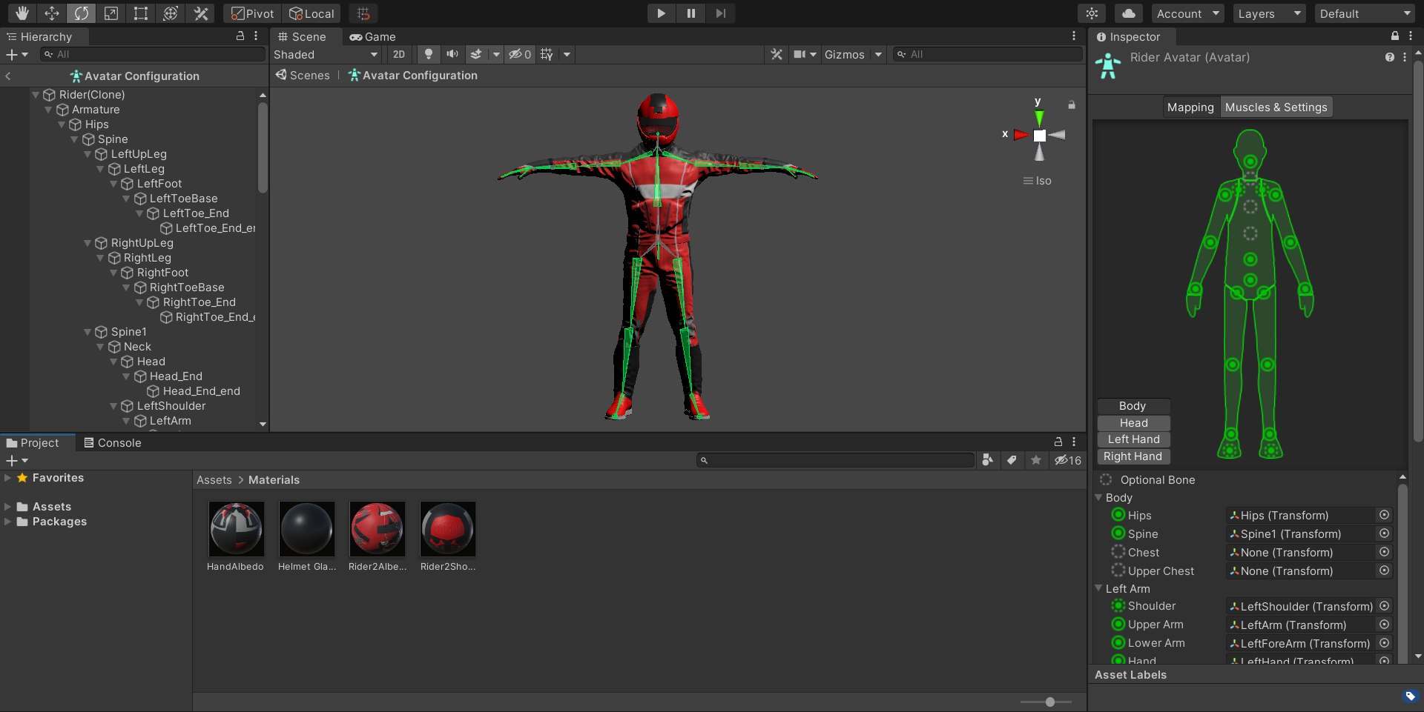Collapse the Armature node
Image resolution: width=1424 pixels, height=712 pixels.
click(x=48, y=109)
